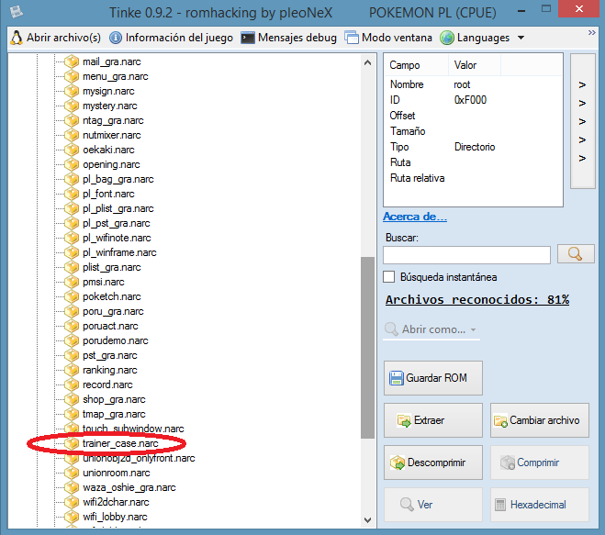
Task: Click the Mensajes debug console icon
Action: (248, 38)
